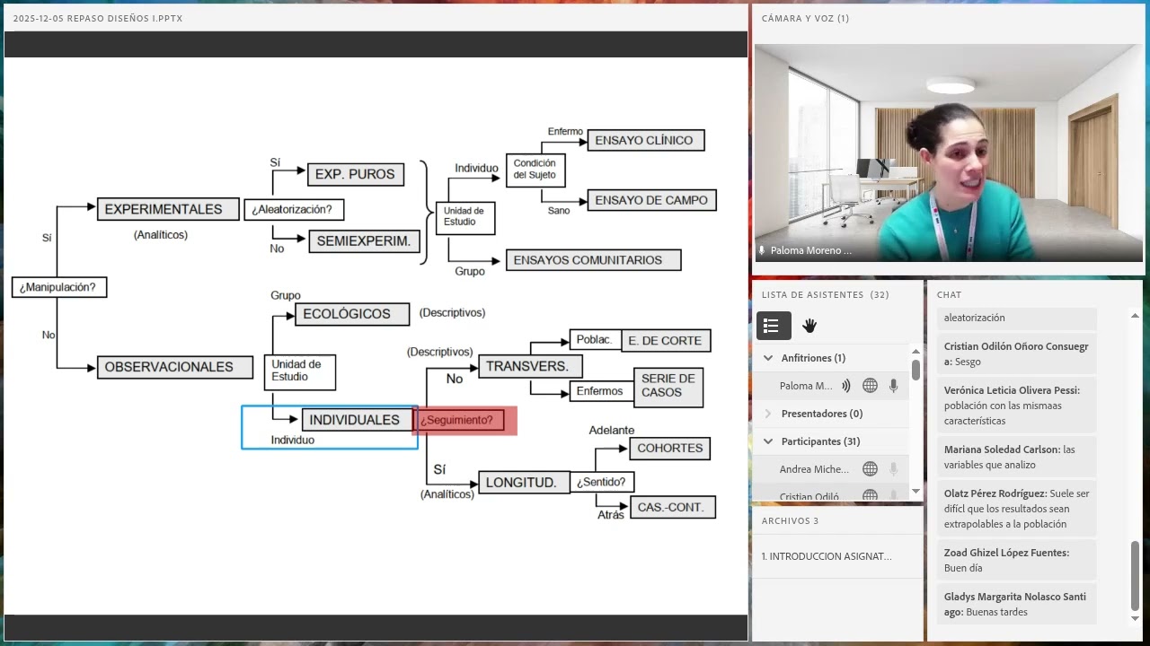Click Cristian Odilón's chat message 'Sesgo'
1150x646 pixels.
click(x=1018, y=354)
